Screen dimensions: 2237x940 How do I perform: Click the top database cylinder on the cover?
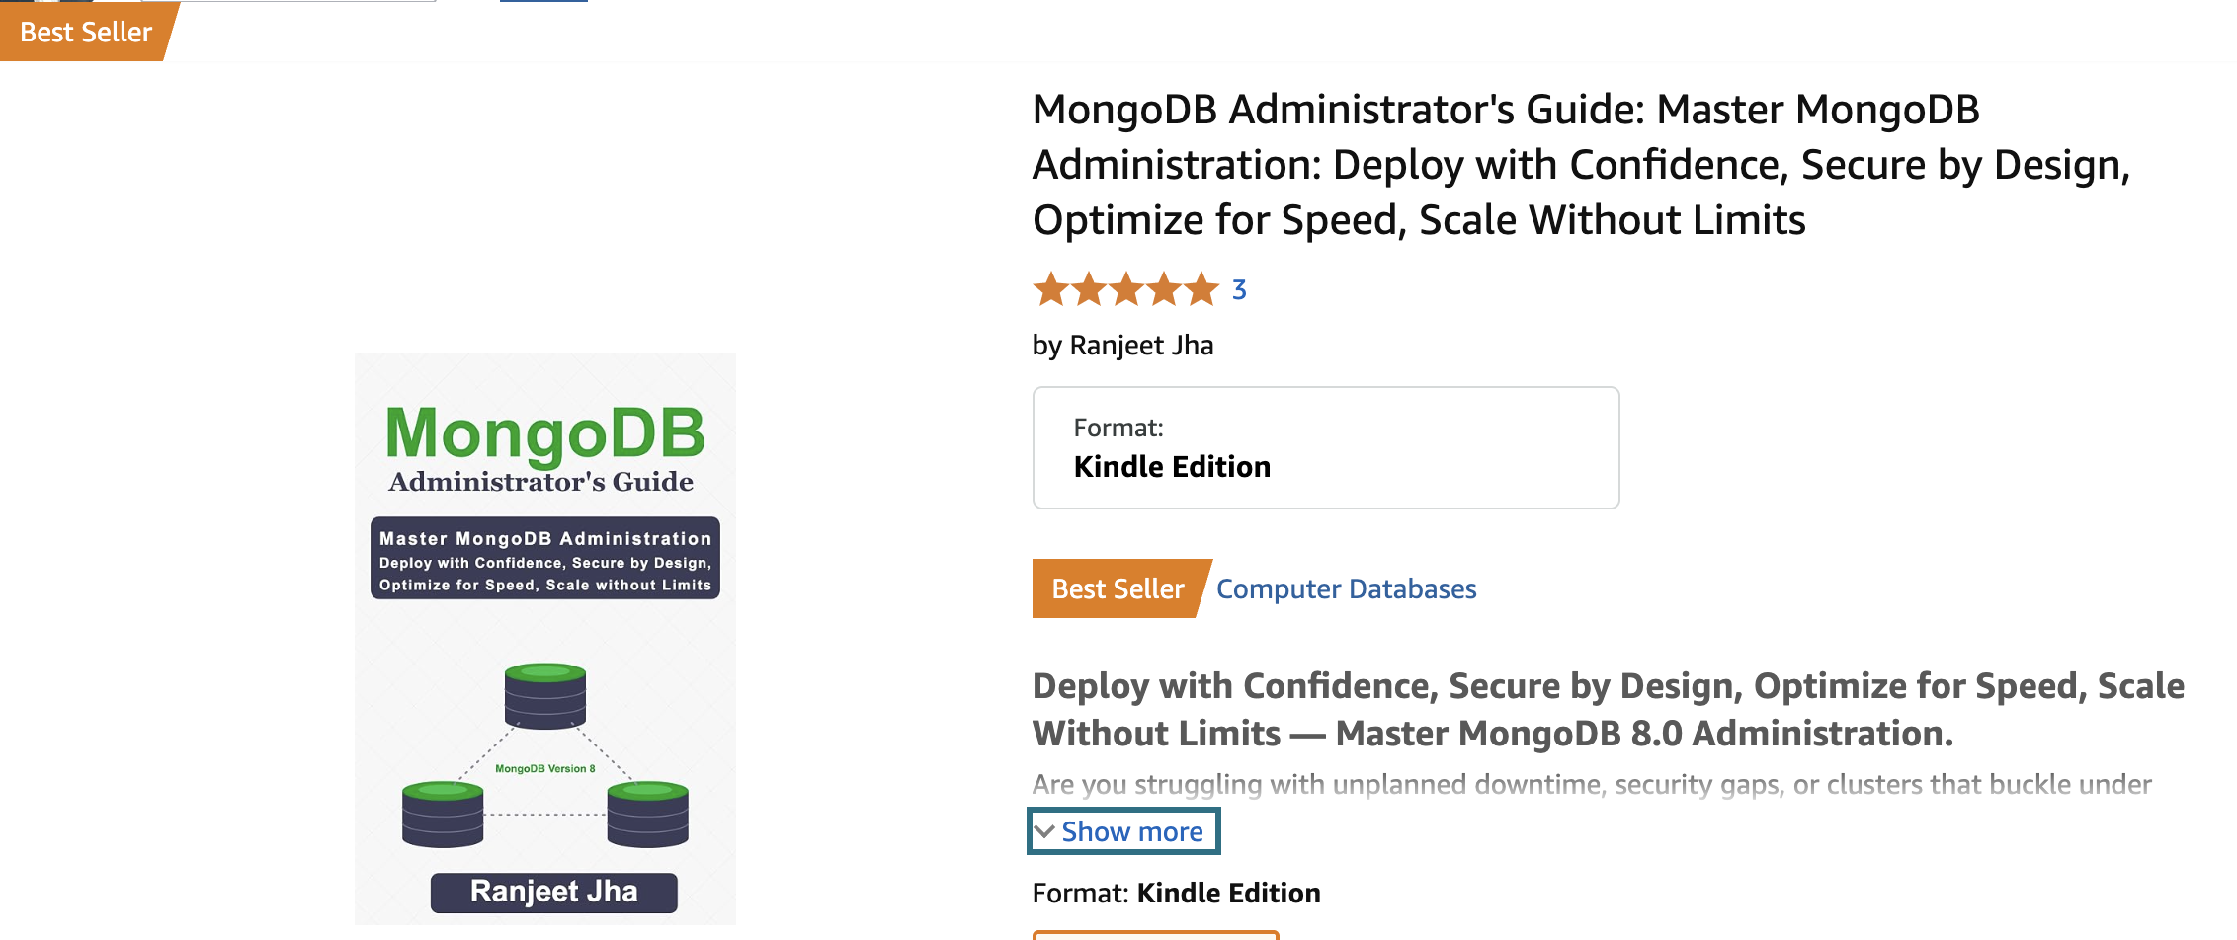pyautogui.click(x=545, y=696)
